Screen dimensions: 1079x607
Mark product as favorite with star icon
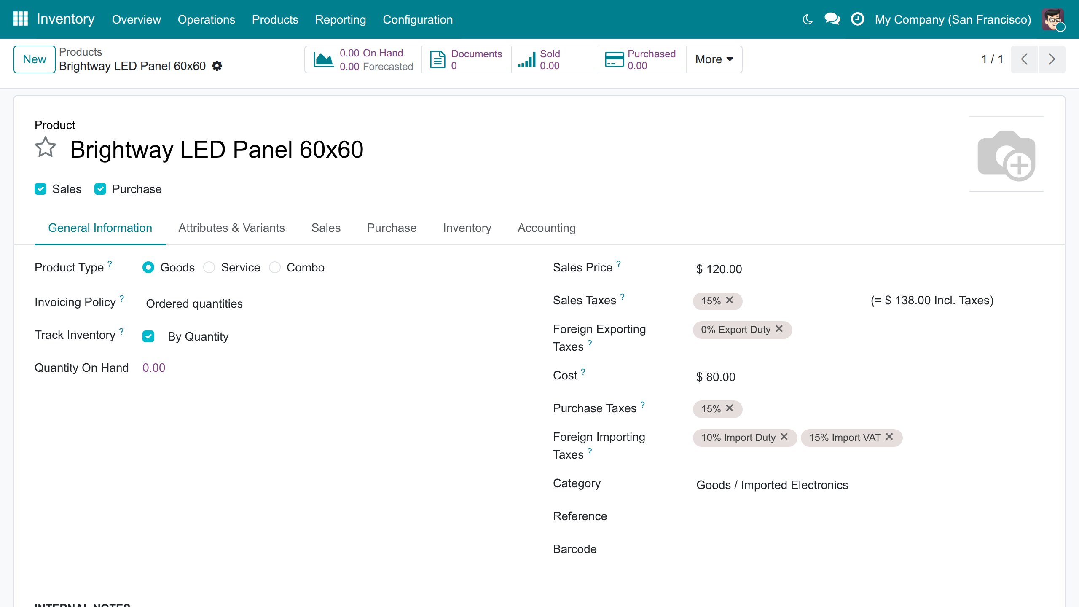coord(46,148)
